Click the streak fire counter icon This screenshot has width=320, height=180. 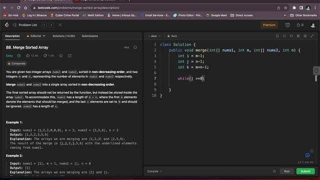[300, 25]
